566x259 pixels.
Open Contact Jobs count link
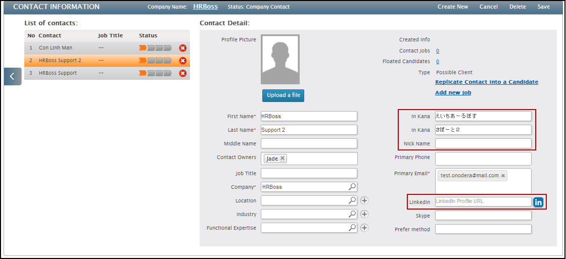438,51
